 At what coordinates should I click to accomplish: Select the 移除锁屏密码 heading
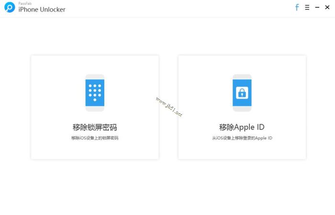click(x=95, y=128)
